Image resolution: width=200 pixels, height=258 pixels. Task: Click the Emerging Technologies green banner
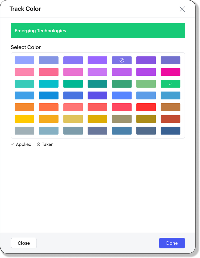click(98, 31)
